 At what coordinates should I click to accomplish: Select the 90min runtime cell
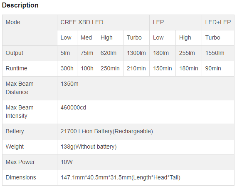218,69
